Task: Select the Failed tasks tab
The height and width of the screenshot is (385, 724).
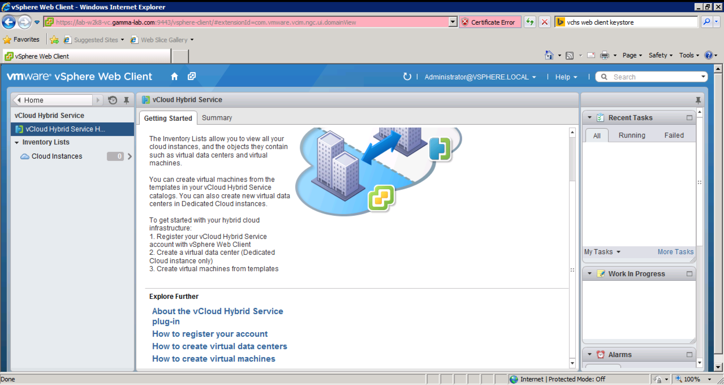Action: pyautogui.click(x=674, y=135)
